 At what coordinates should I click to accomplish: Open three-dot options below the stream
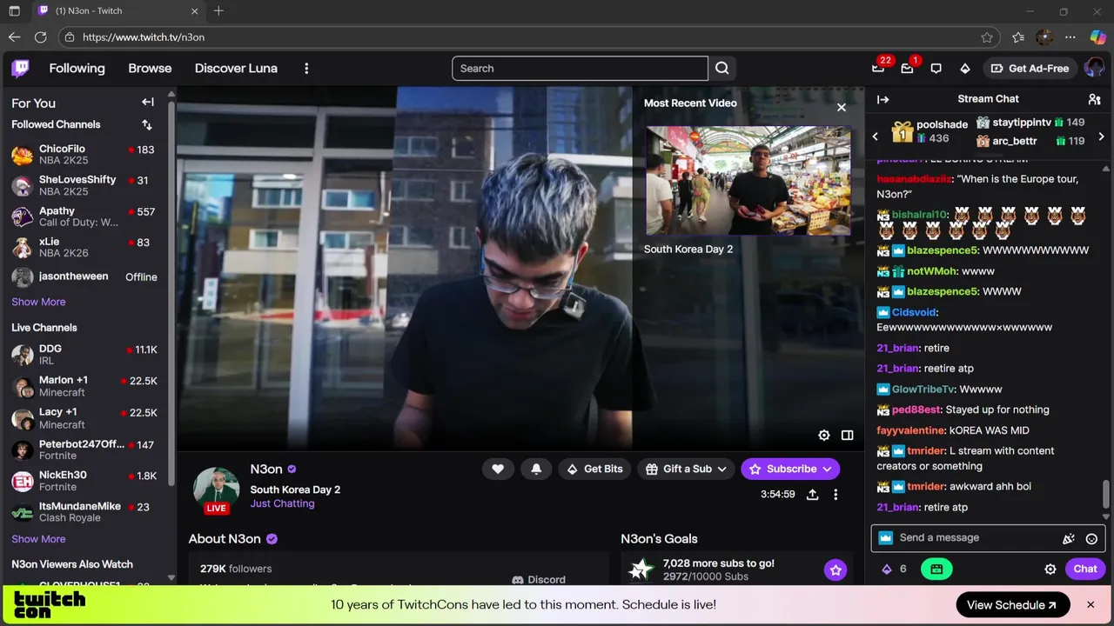[x=835, y=494]
